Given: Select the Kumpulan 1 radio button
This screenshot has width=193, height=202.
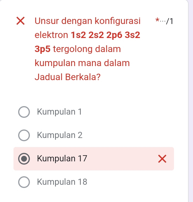Looking at the screenshot, I should tap(24, 112).
